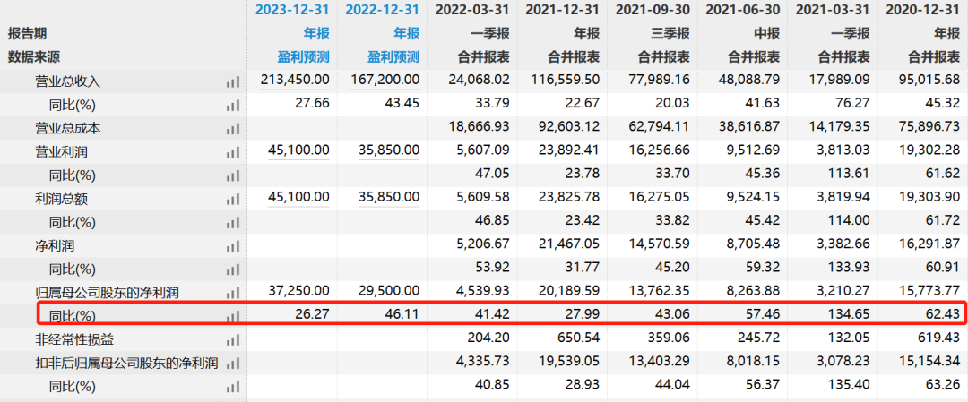Select the 2023-12-31 column header
Viewport: 968px width, 402px height.
(x=292, y=10)
